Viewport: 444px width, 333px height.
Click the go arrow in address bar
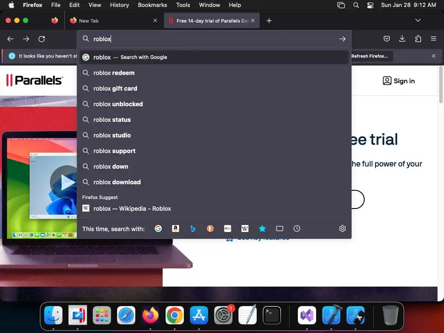tap(343, 39)
